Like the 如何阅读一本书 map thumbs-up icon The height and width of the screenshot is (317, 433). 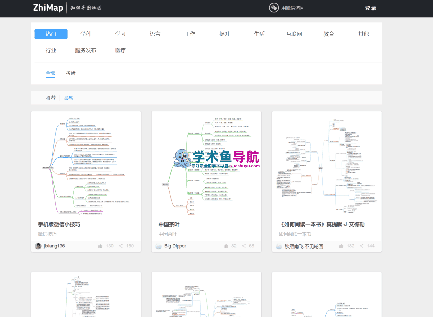[x=341, y=246]
